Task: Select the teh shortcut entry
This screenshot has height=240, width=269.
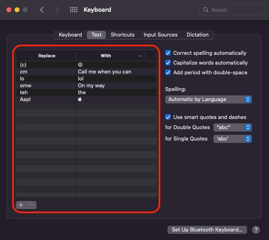Action: [x=86, y=92]
